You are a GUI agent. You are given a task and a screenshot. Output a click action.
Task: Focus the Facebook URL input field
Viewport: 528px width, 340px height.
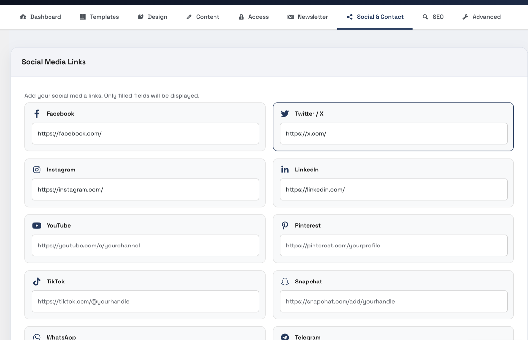pos(145,134)
